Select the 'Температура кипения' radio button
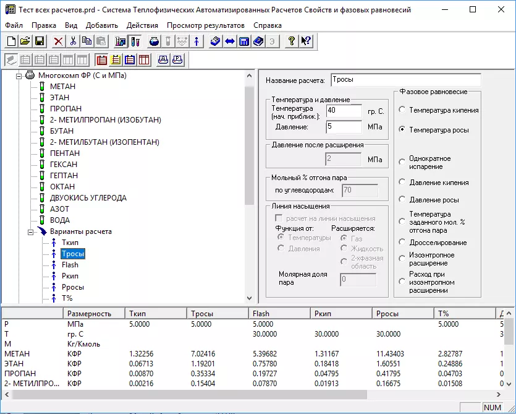The width and height of the screenshot is (516, 414). pyautogui.click(x=403, y=110)
